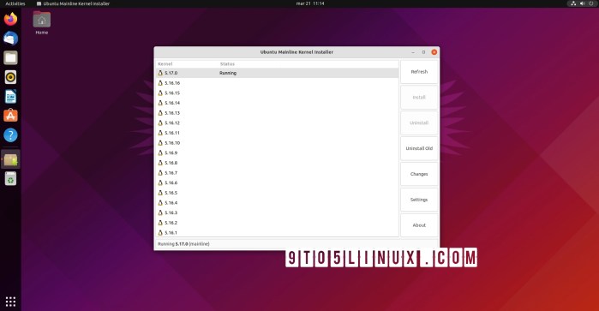Screen dimensions: 599x311
Task: Click the penguin icon for kernel 5.16.14
Action: coord(160,103)
